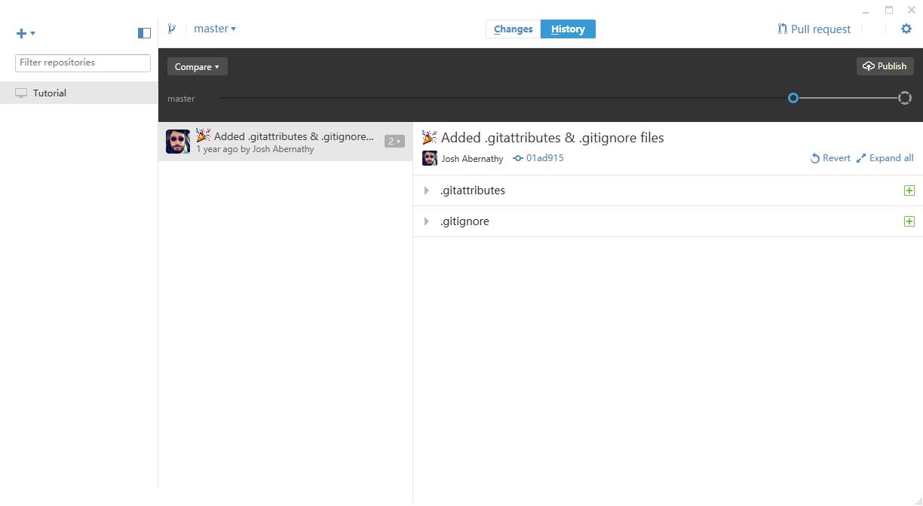Screen dimensions: 923x506
Task: Click the eye icon beside commit 01ad915
Action: (517, 158)
